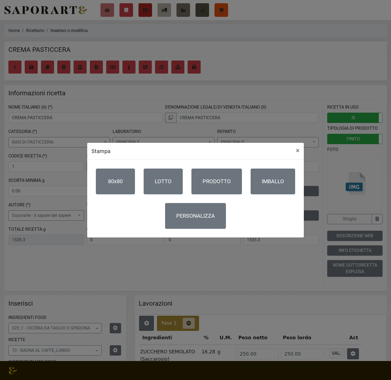Screen dimensions: 391x380
Task: Click the red back arrow icon
Action: point(15,67)
